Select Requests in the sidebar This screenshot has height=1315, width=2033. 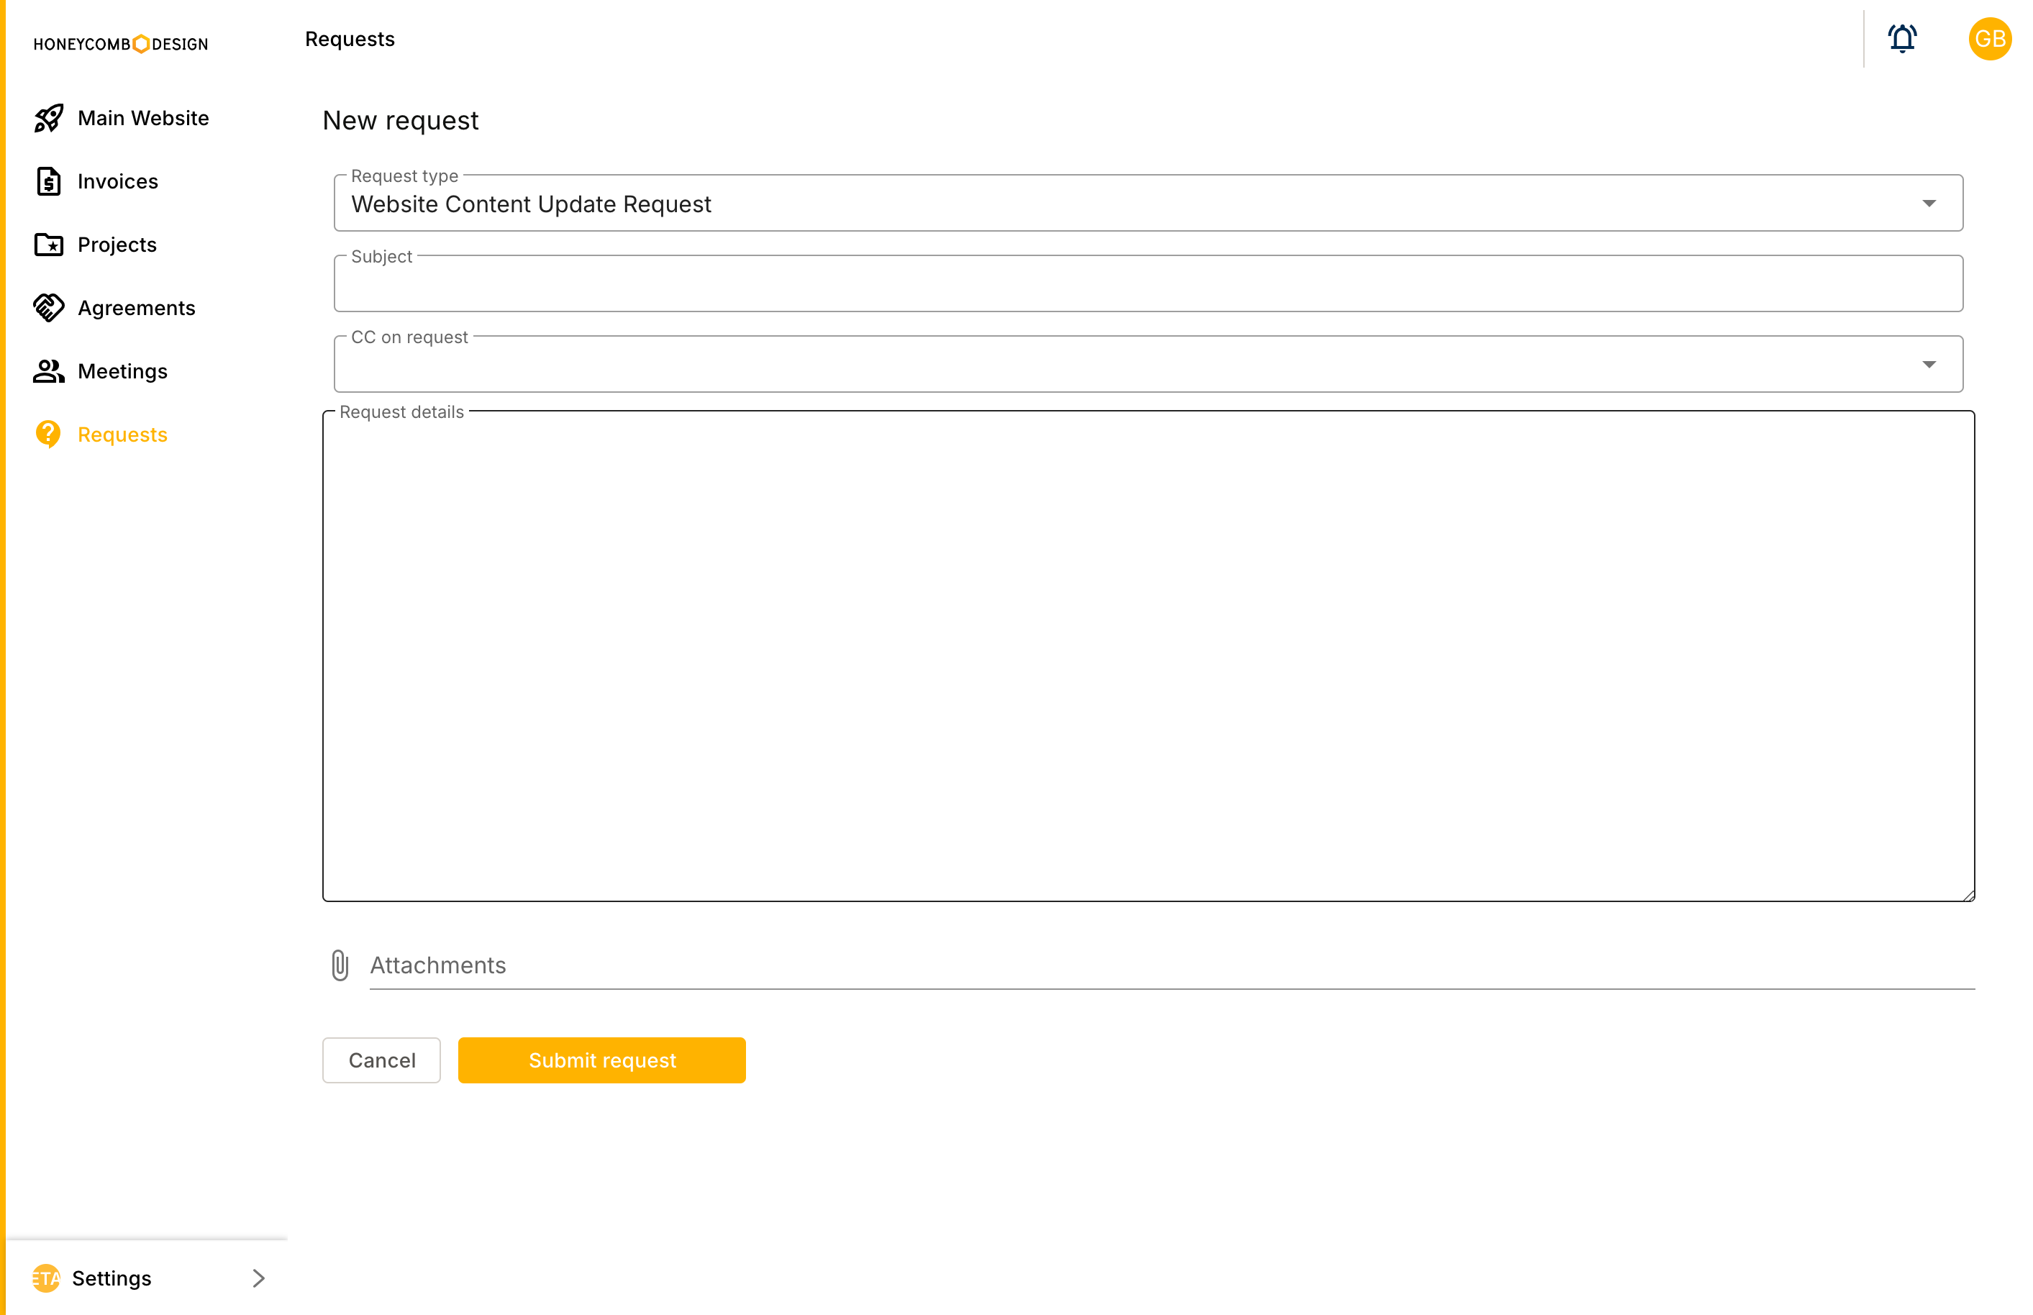(x=123, y=434)
